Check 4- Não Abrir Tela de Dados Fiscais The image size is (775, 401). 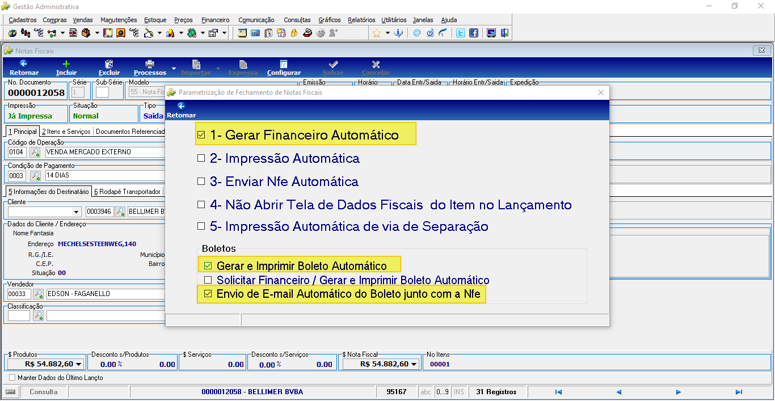tap(201, 205)
